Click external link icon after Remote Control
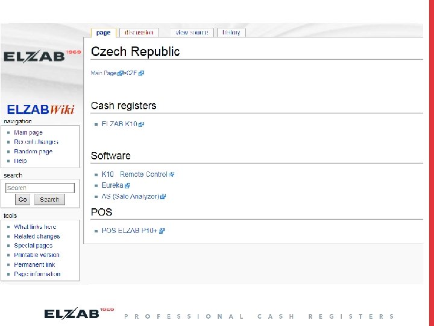 click(172, 174)
